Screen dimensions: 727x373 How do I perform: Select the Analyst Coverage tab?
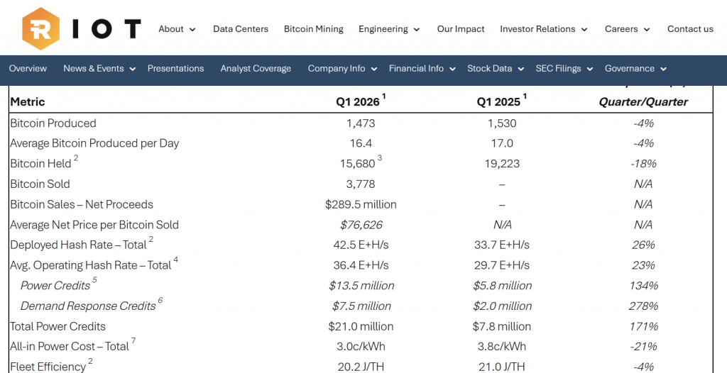(256, 69)
